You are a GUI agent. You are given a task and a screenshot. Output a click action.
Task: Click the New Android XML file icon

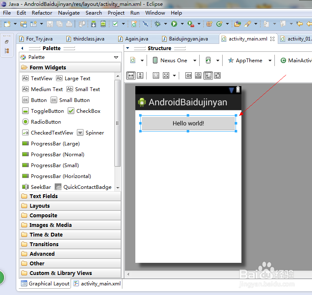tap(134, 24)
